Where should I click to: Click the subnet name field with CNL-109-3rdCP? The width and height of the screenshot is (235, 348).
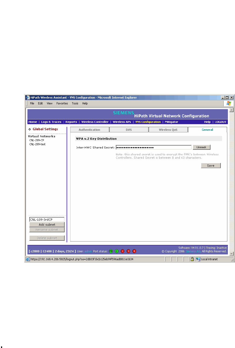[47, 219]
